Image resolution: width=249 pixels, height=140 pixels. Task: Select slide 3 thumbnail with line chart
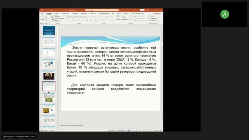(x=49, y=53)
